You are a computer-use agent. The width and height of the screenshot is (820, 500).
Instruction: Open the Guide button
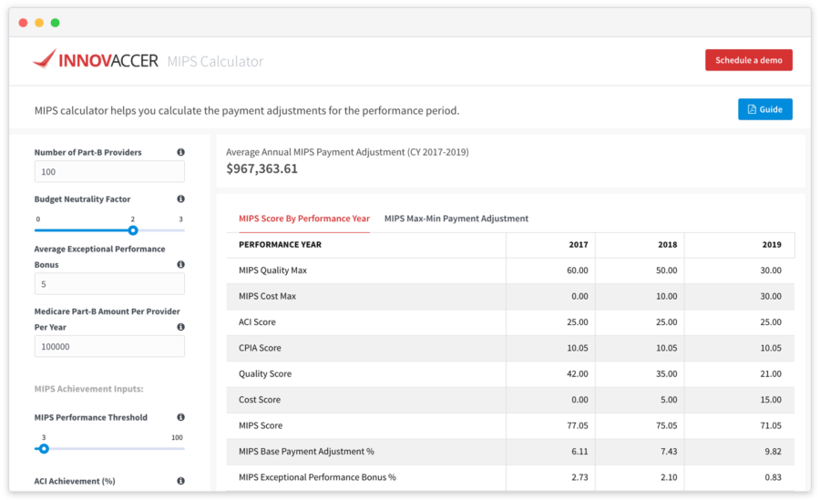coord(765,109)
